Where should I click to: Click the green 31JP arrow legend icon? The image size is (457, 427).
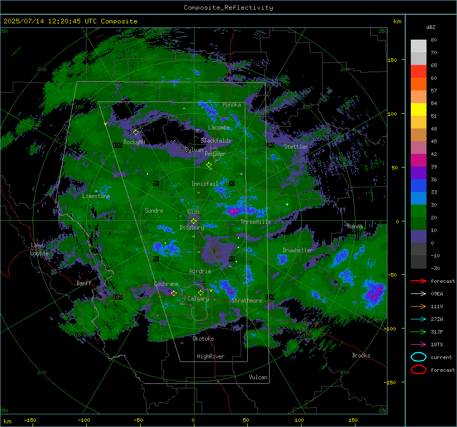418,332
